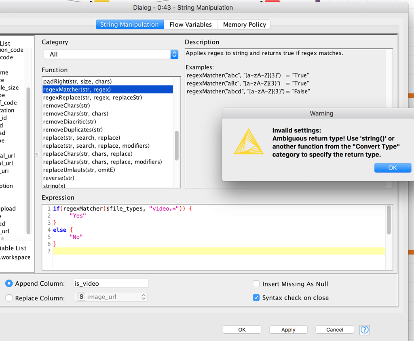Select regexMatcher(str, regex) in Function list
Viewport: 414px width, 341px height.
point(108,90)
